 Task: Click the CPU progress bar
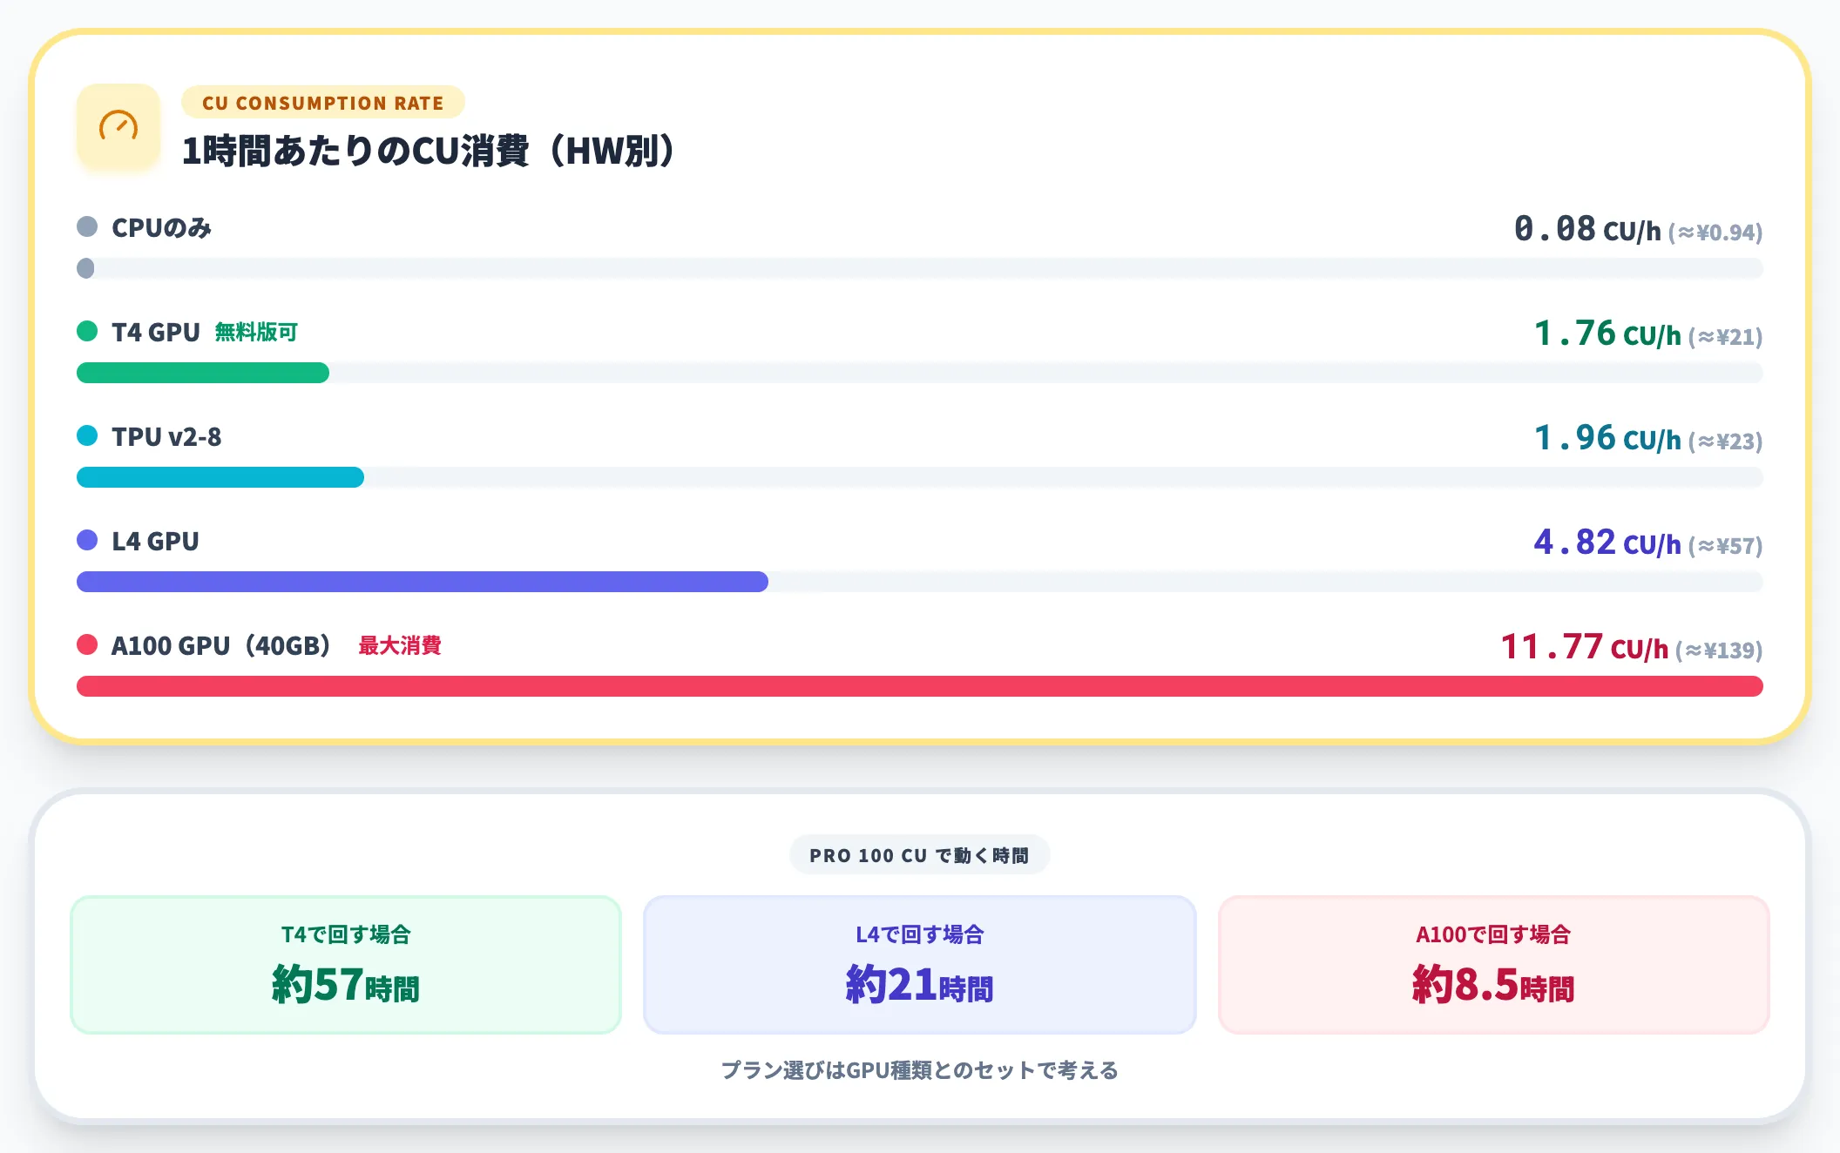(x=920, y=268)
